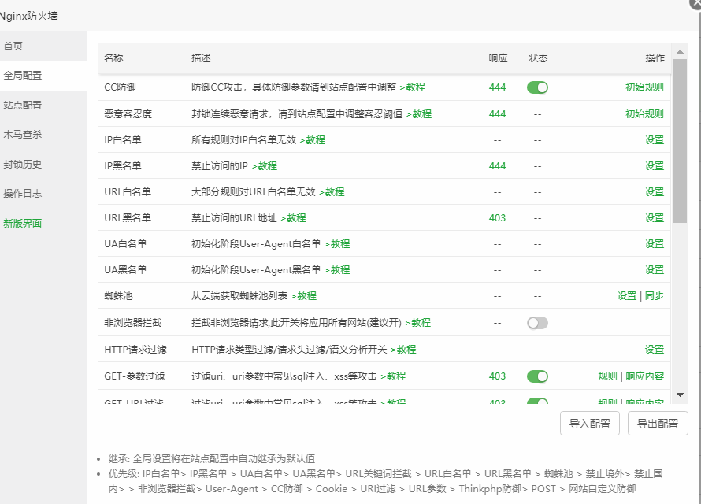Click the 444 response code for CC防御

click(x=497, y=87)
